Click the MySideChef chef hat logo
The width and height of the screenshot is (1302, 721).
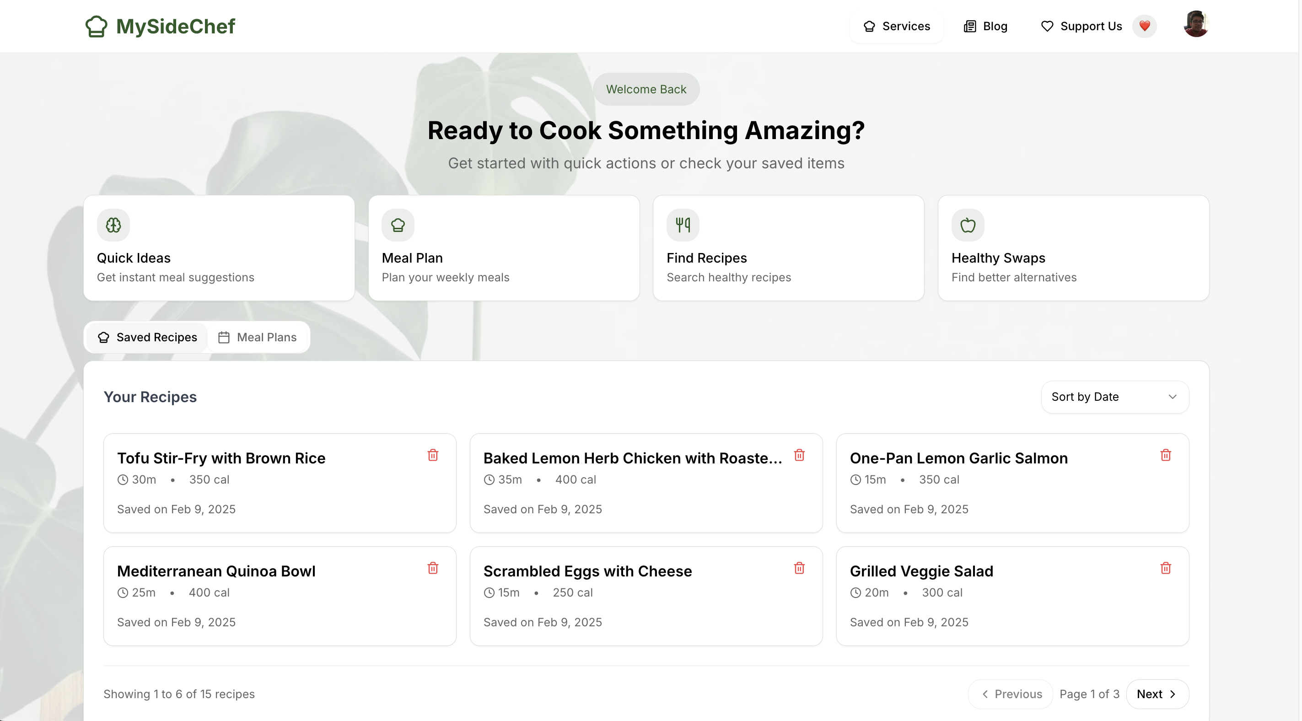(96, 26)
